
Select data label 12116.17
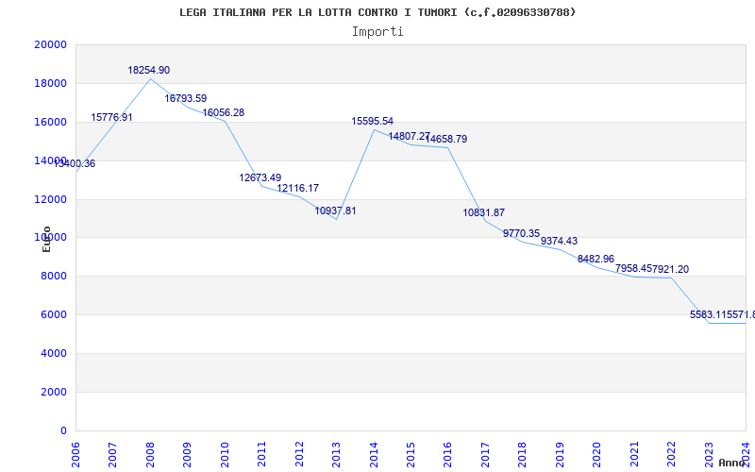tap(298, 188)
